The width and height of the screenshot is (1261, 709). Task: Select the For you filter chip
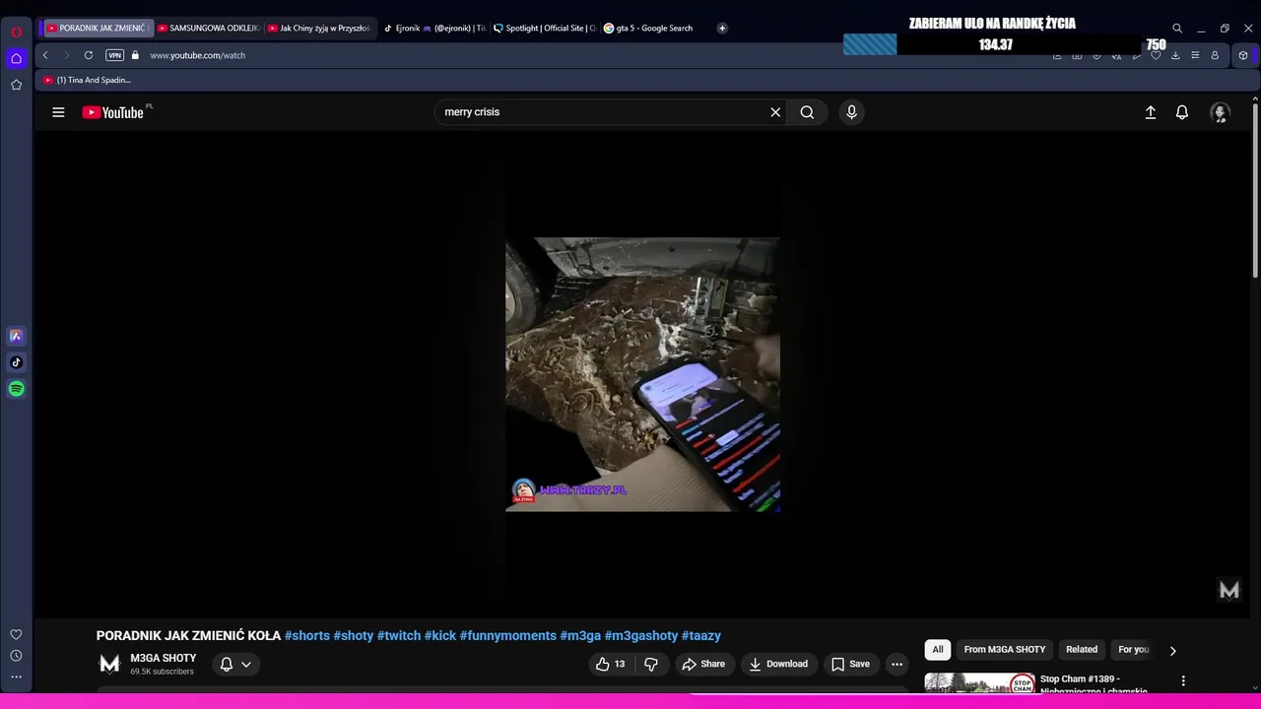click(1133, 650)
